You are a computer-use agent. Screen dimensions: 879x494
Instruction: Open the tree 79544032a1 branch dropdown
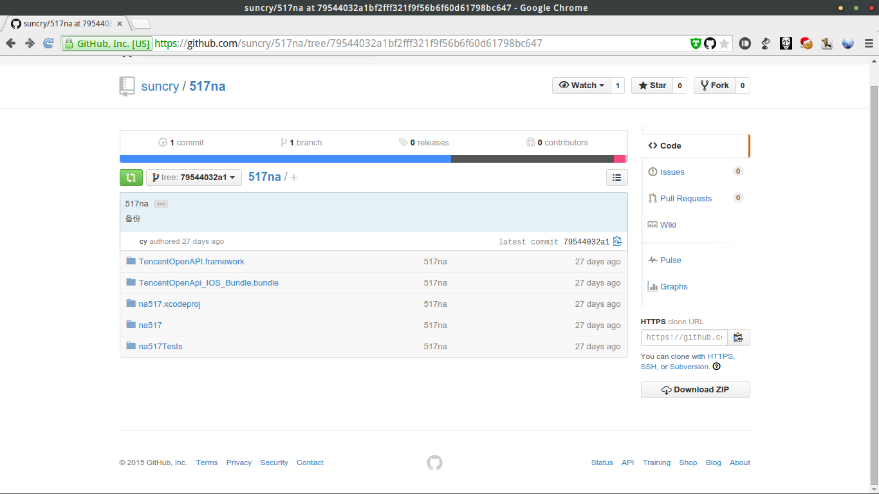point(194,178)
